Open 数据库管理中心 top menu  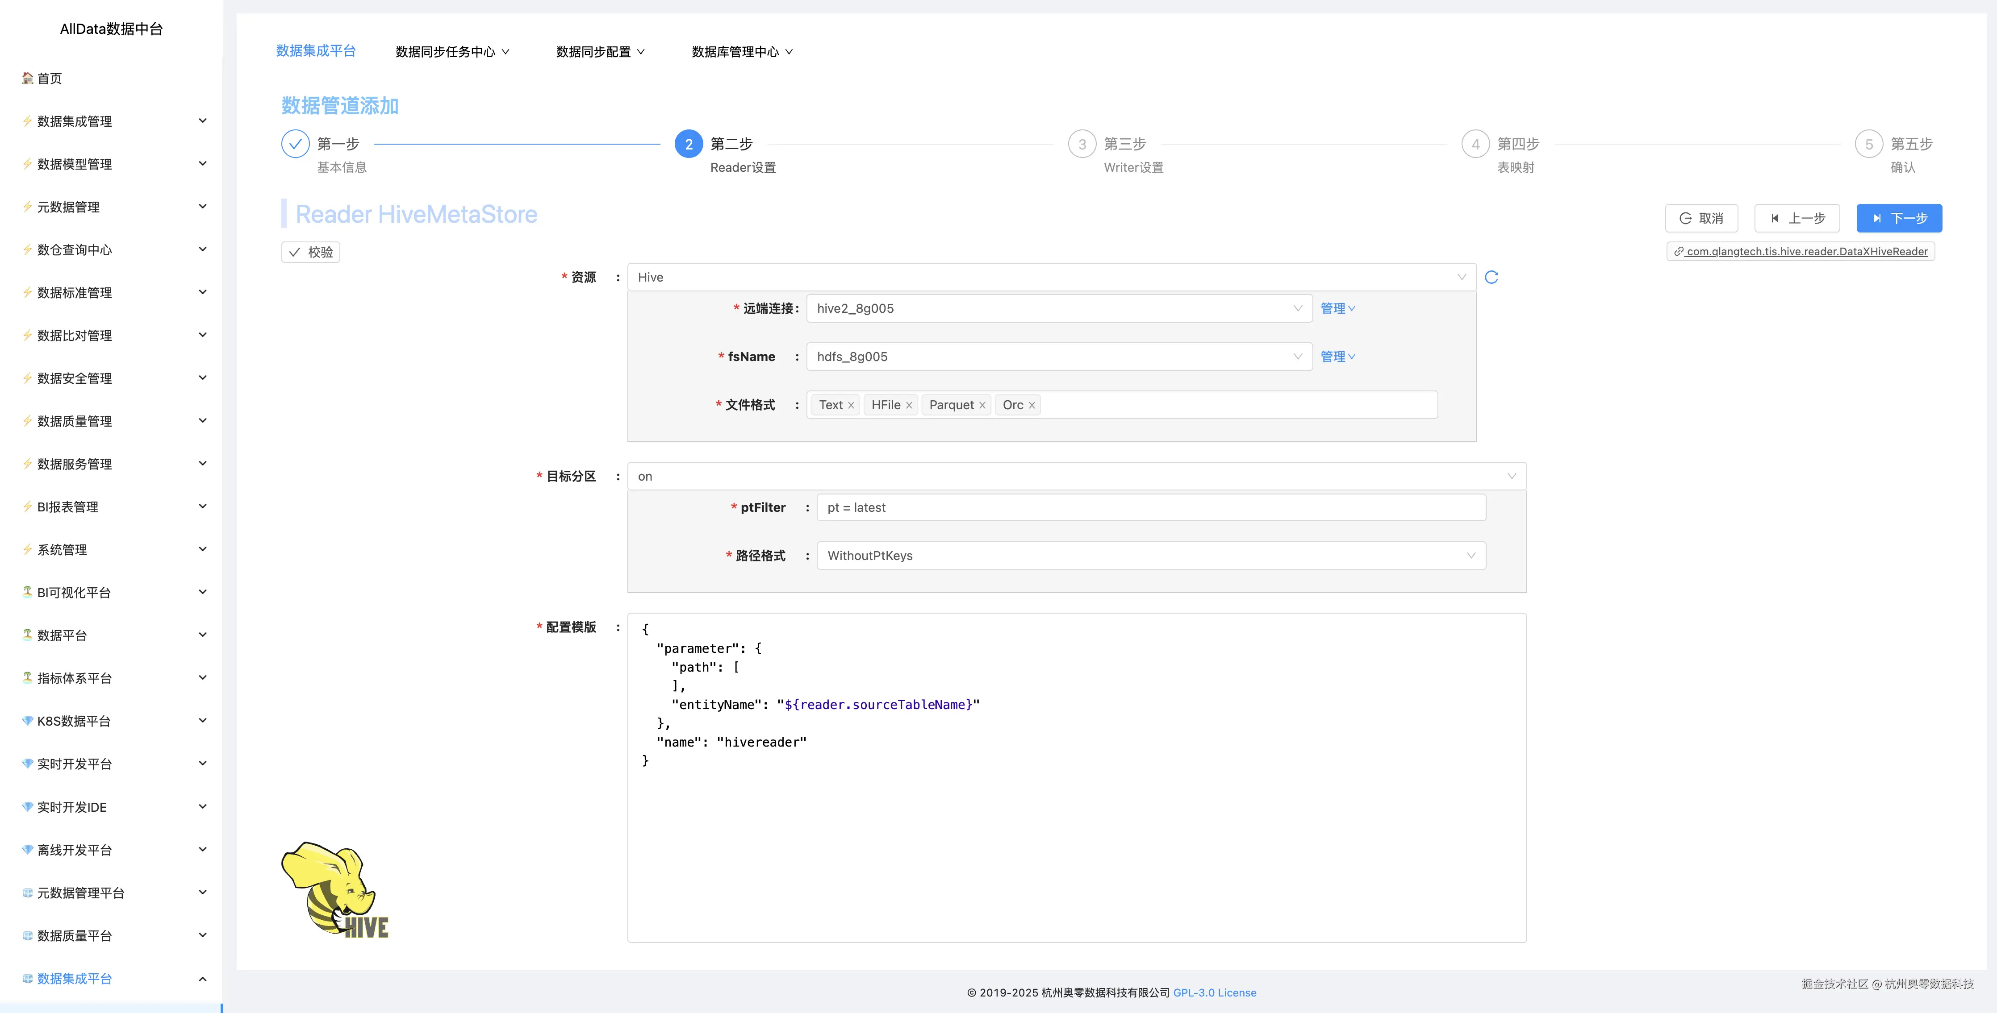(x=742, y=52)
